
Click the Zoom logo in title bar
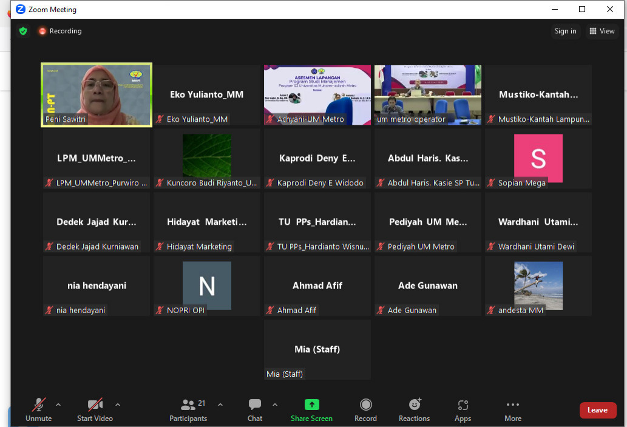click(21, 9)
